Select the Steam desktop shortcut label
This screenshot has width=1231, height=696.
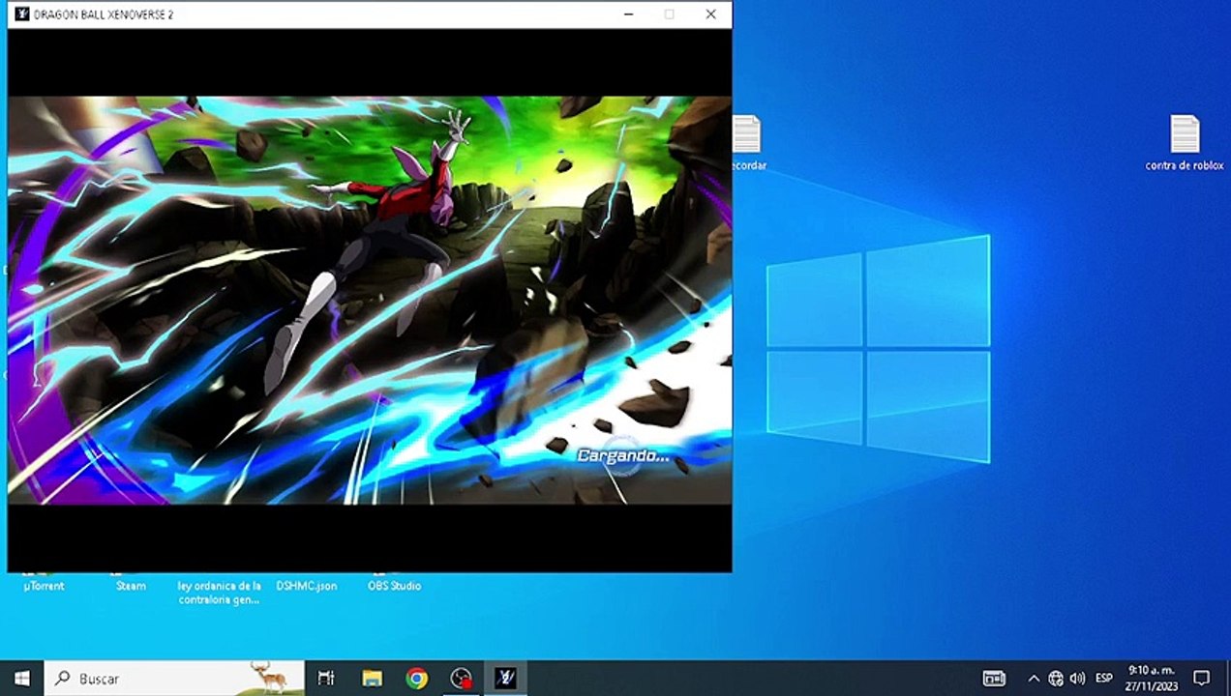click(131, 586)
